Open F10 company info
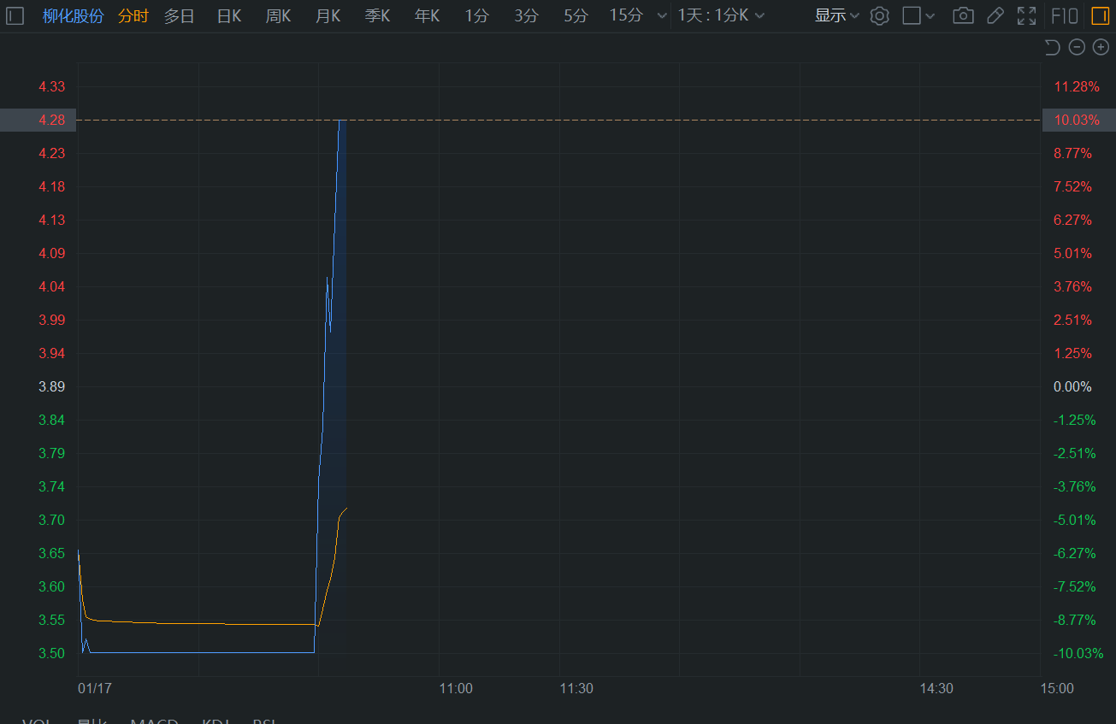 pos(1064,15)
